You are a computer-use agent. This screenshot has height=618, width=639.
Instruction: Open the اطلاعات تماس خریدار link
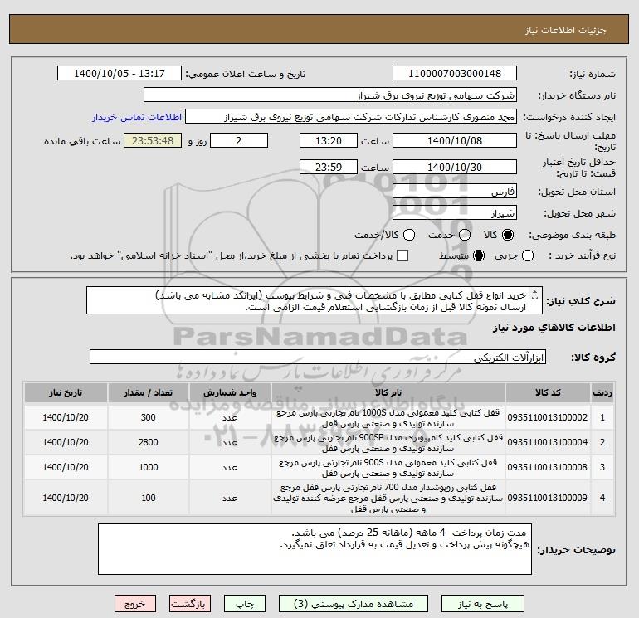click(137, 117)
